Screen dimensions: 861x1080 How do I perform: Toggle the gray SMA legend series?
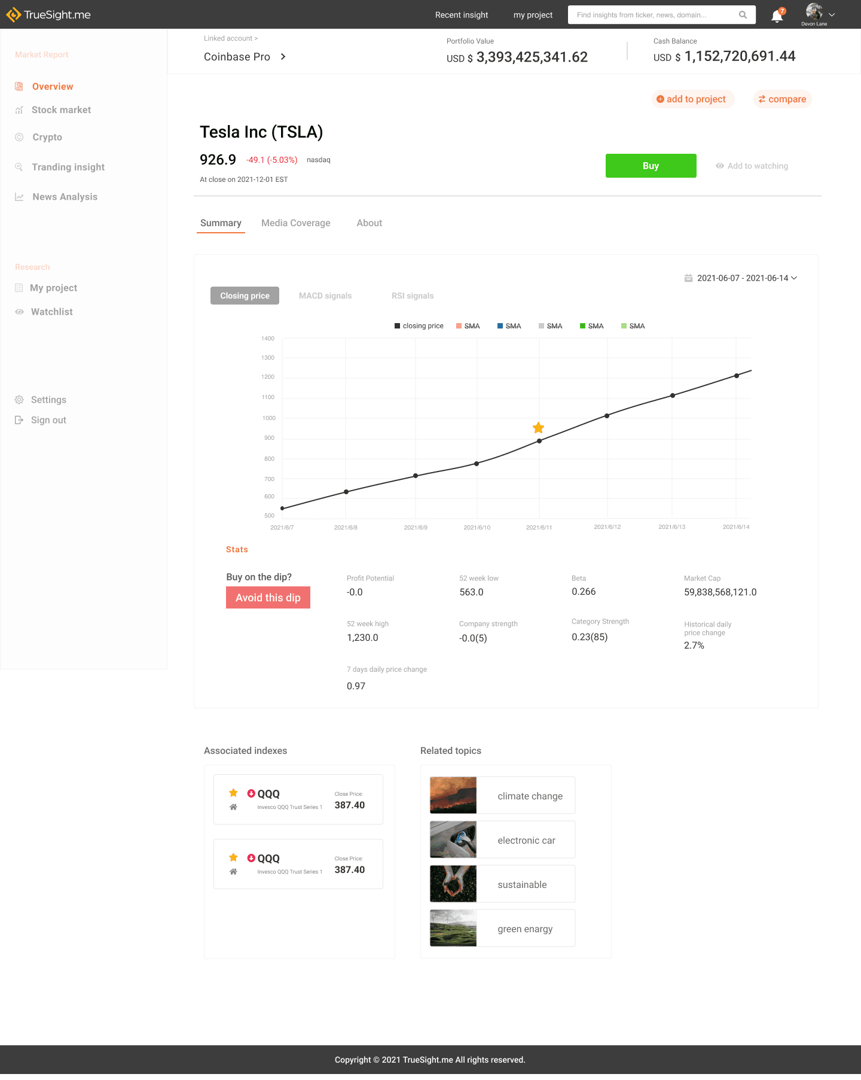click(550, 326)
